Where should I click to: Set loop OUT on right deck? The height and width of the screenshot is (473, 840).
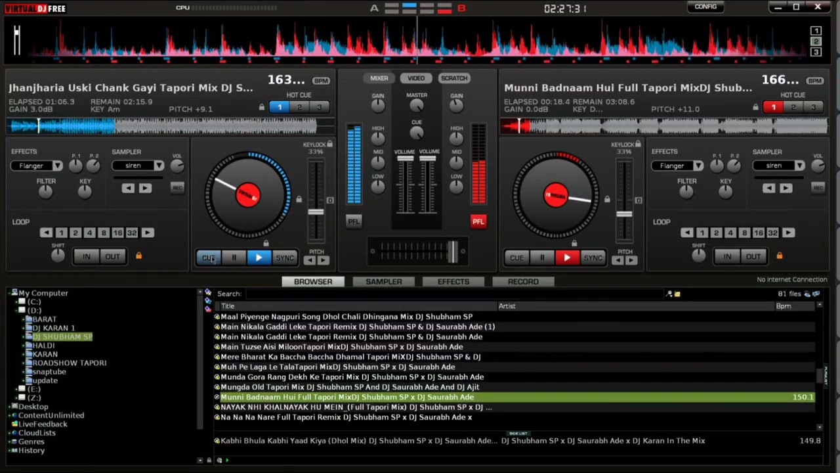point(753,256)
